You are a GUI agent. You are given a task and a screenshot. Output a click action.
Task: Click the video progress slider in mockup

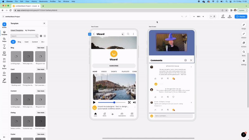pyautogui.click(x=112, y=102)
